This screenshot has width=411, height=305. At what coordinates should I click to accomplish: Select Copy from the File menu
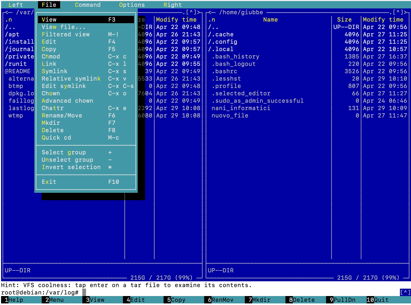pyautogui.click(x=49, y=49)
